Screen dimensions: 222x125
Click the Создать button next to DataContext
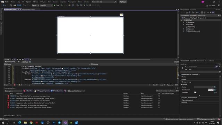[x=211, y=90]
